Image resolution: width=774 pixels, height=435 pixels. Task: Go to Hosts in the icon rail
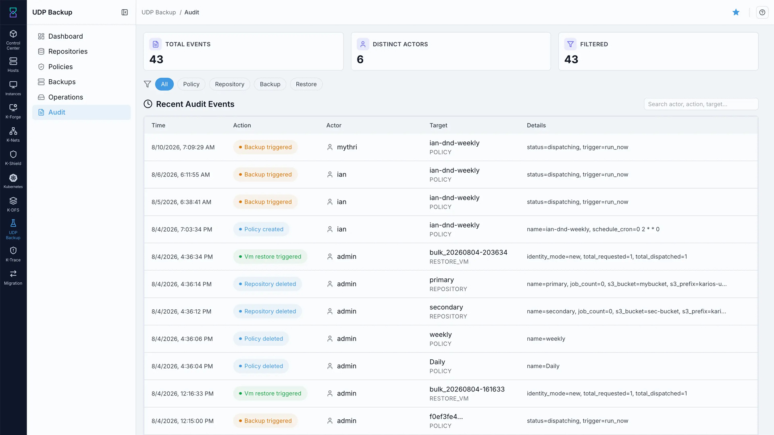13,64
